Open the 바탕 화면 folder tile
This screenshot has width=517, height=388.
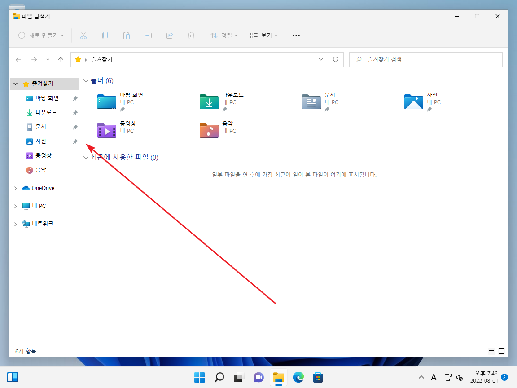tap(121, 101)
